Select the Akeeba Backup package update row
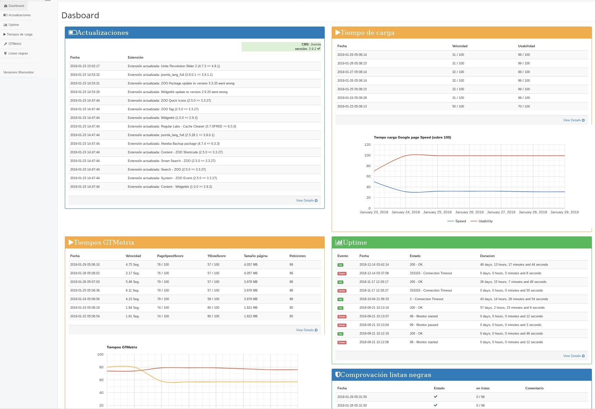 point(195,144)
